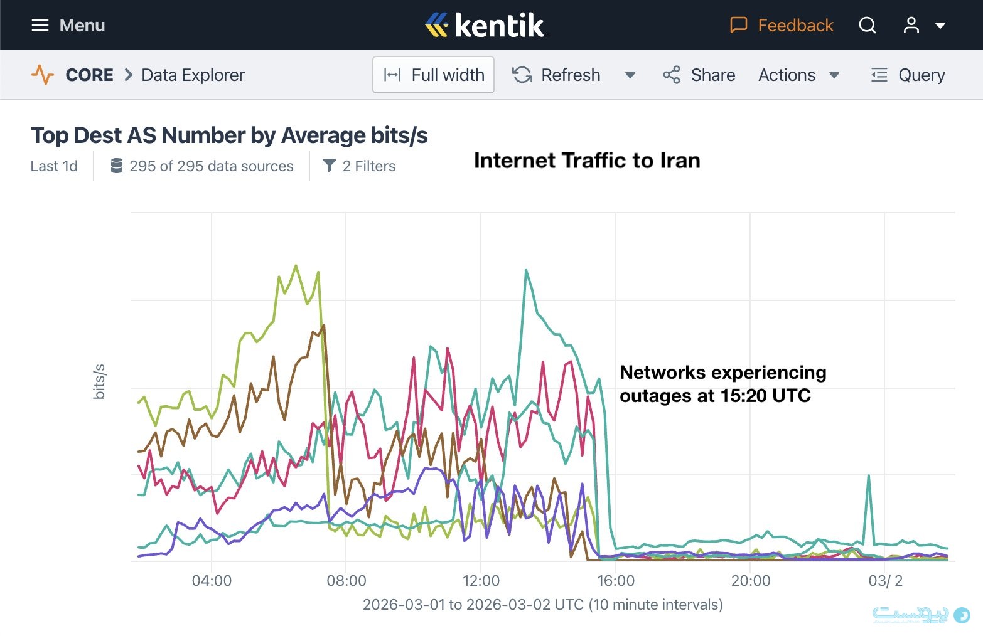Click the Share network icon
983x636 pixels.
(x=672, y=75)
